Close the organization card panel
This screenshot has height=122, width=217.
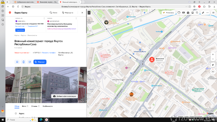coord(82,13)
